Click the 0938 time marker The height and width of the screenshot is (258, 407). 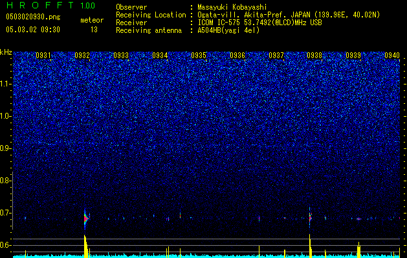pos(314,55)
